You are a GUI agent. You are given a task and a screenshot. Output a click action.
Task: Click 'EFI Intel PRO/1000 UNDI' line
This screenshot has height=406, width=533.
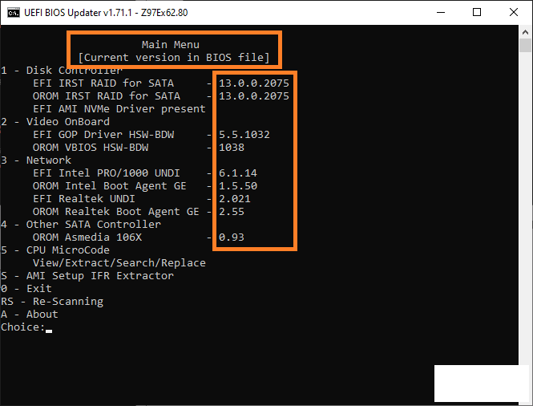pos(107,173)
